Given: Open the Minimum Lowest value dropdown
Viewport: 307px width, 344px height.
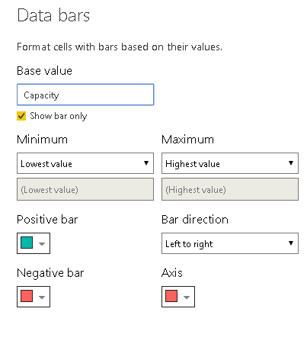Looking at the screenshot, I should 85,163.
